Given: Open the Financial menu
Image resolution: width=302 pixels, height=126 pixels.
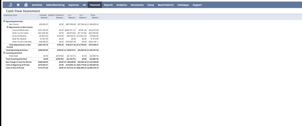Looking at the screenshot, I should point(95,5).
